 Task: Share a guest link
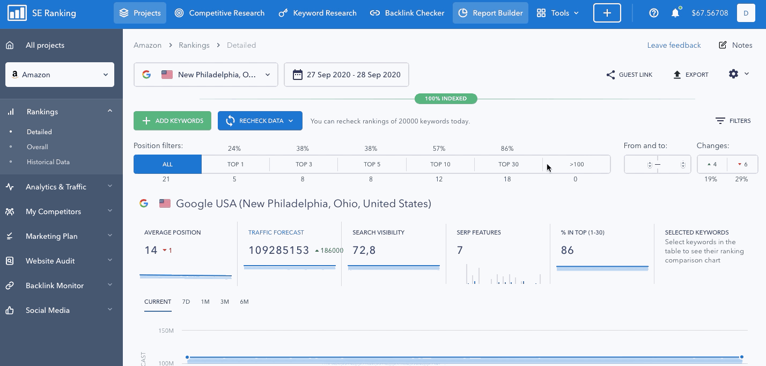[x=629, y=75]
